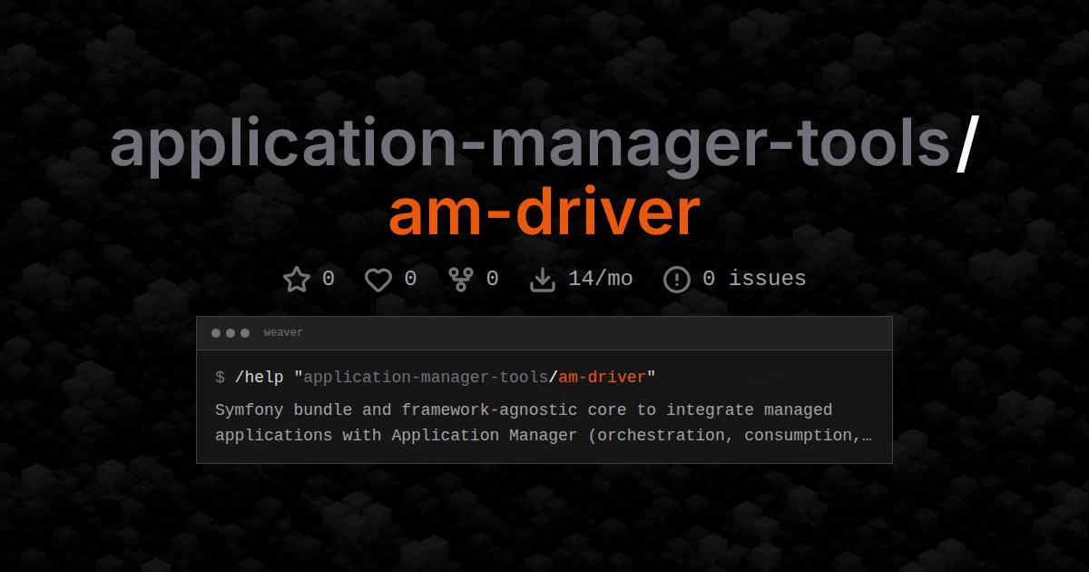Click the "$" terminal prompt symbol
This screenshot has height=572, width=1089.
coord(220,377)
